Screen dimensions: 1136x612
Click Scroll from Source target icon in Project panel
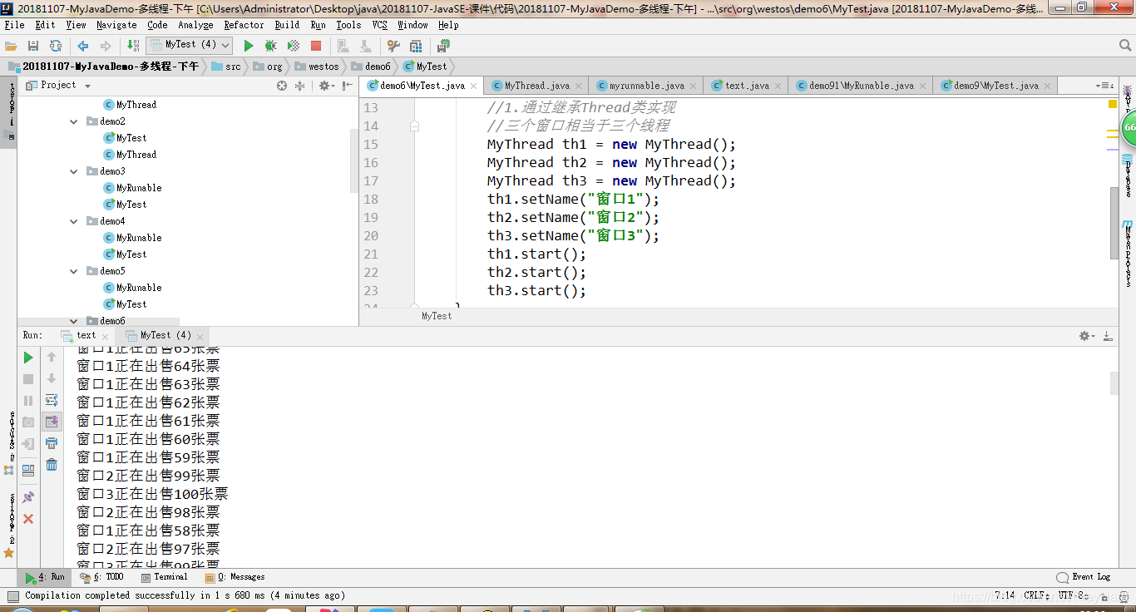pos(282,86)
